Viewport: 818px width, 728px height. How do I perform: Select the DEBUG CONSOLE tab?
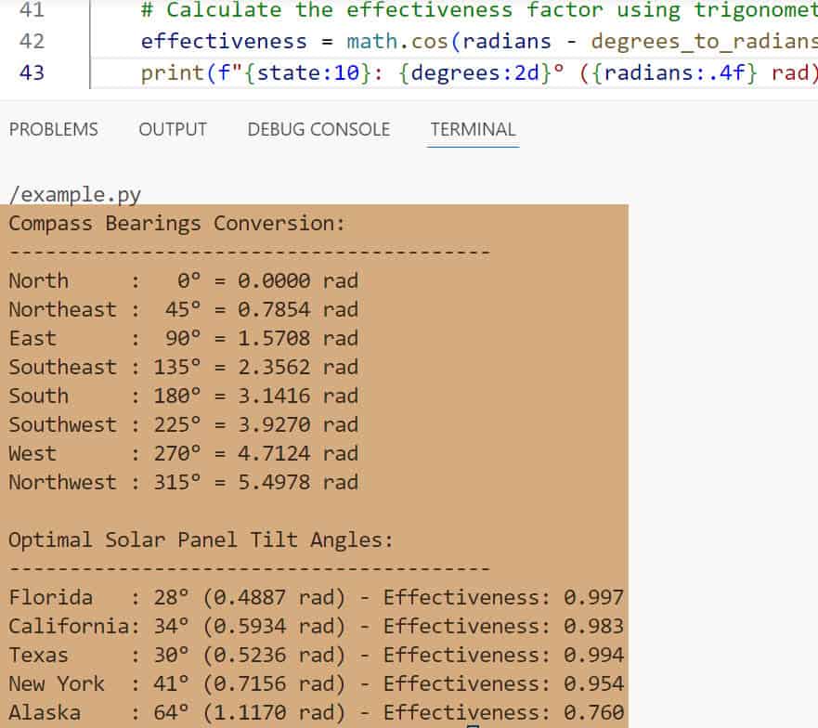point(318,130)
